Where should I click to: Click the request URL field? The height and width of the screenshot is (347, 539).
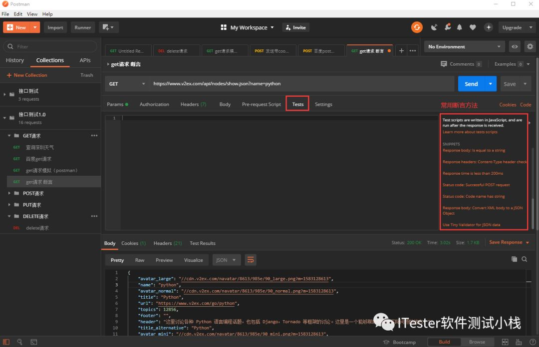pos(302,84)
